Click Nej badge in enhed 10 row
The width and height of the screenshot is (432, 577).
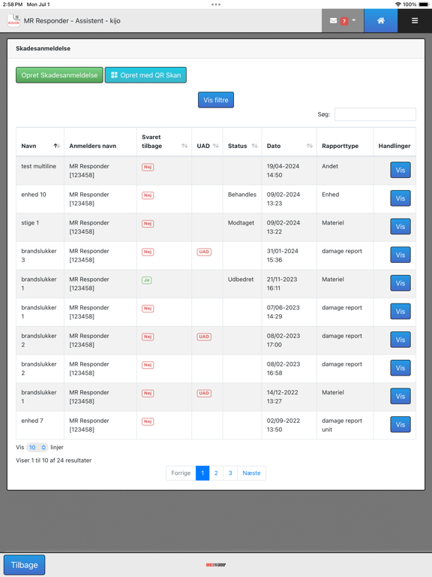148,195
